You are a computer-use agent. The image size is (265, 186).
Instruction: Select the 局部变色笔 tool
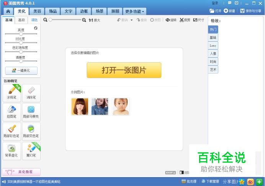[x=31, y=132]
